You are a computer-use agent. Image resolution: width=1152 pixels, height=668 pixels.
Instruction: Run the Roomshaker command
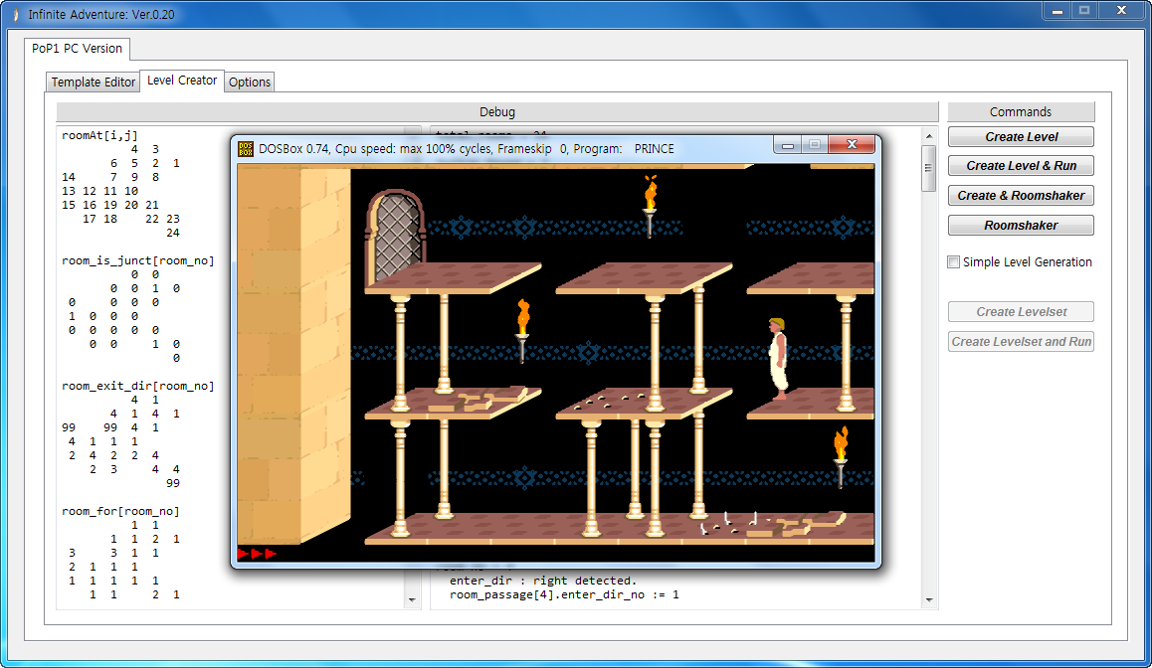(x=1021, y=226)
